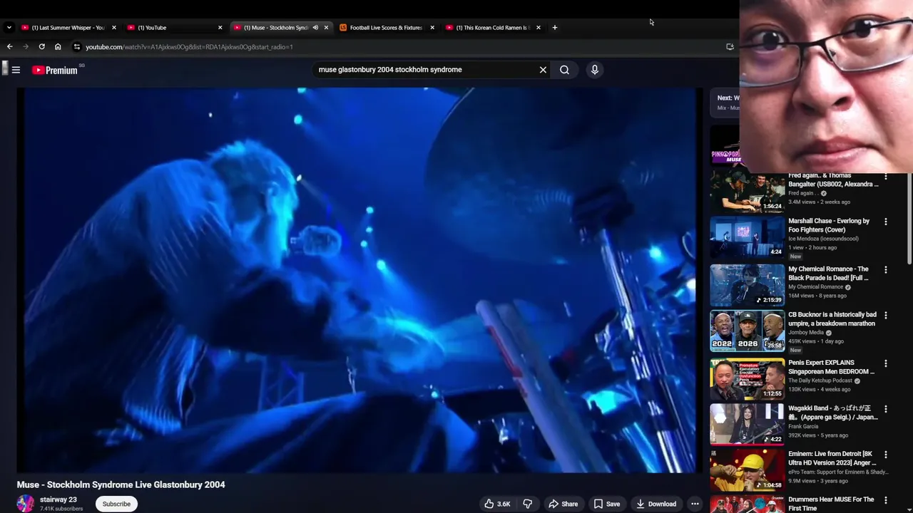The height and width of the screenshot is (513, 913).
Task: Share the Muse video
Action: 563,504
